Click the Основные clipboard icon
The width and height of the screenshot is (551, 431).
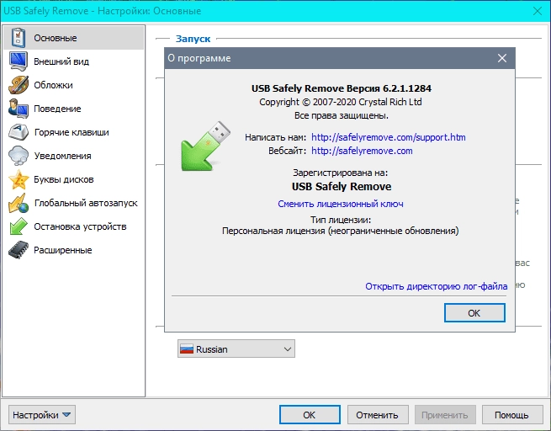point(19,38)
